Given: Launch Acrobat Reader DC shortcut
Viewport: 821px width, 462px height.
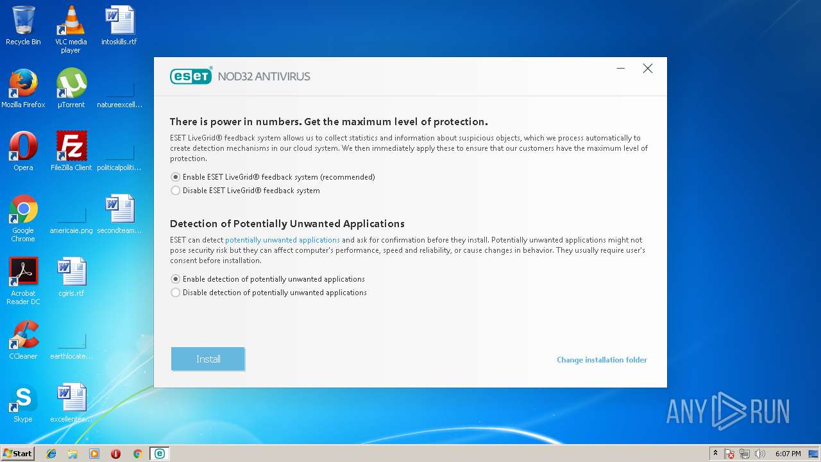Looking at the screenshot, I should (23, 281).
